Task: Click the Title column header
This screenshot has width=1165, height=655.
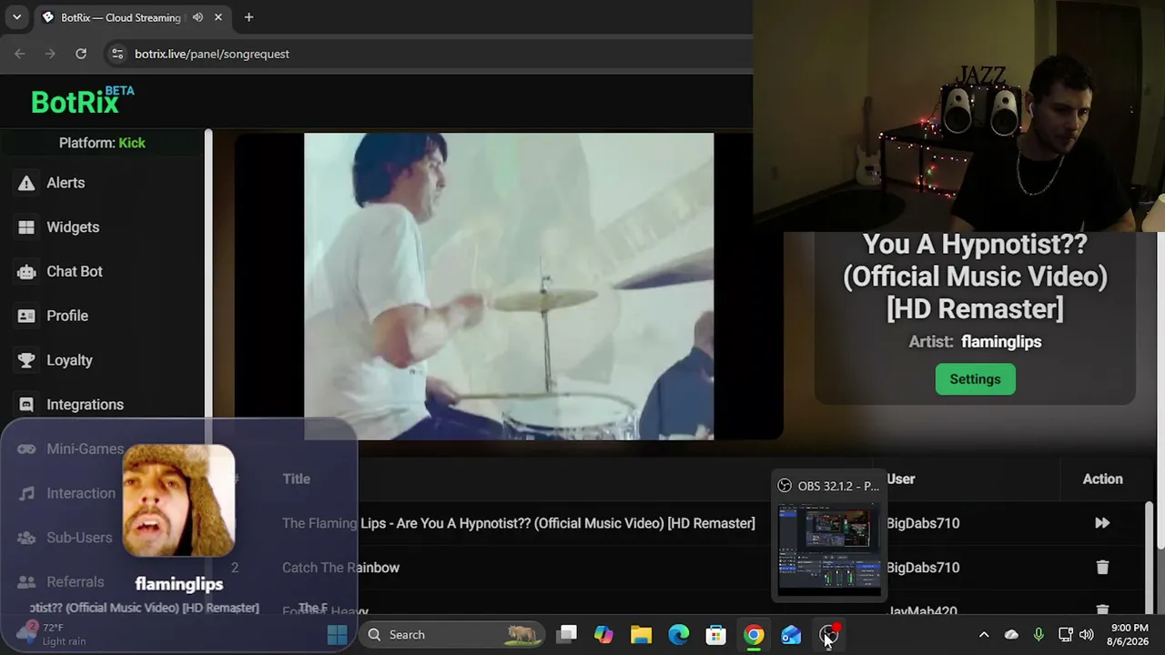Action: point(296,479)
